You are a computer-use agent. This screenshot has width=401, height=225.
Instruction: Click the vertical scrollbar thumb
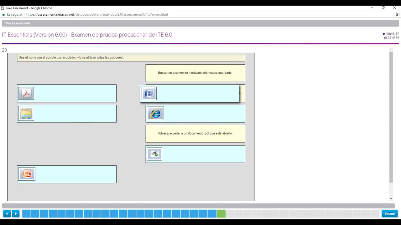[391, 117]
